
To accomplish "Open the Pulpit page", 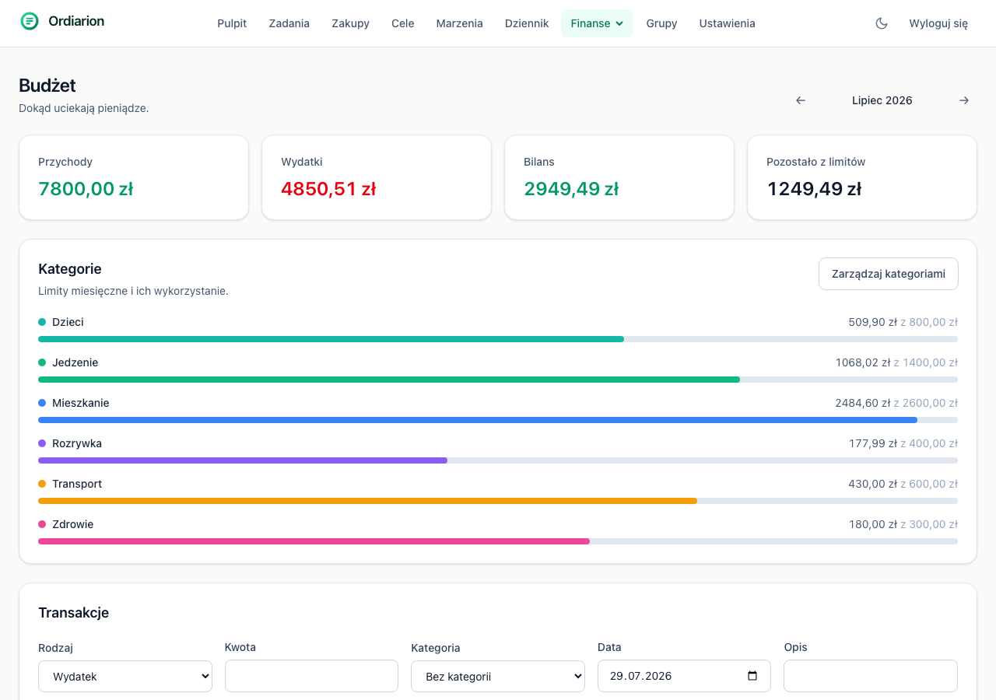I will pos(232,23).
